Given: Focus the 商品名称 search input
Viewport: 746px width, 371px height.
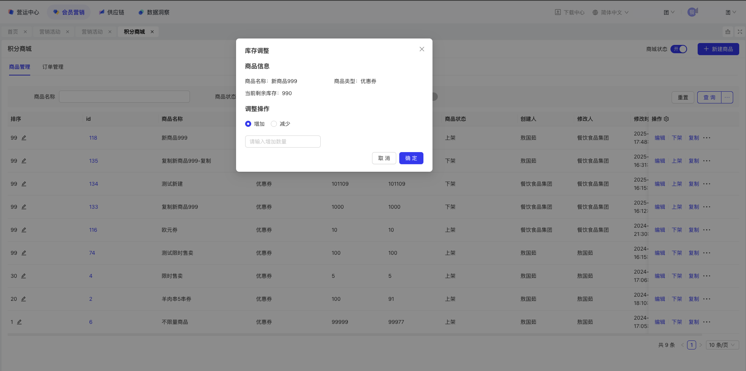Looking at the screenshot, I should click(x=124, y=97).
